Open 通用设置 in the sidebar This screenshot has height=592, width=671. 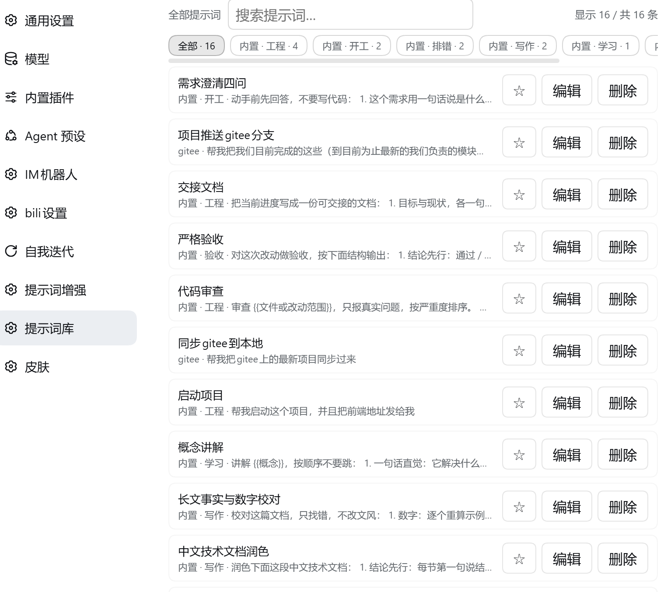pos(68,20)
